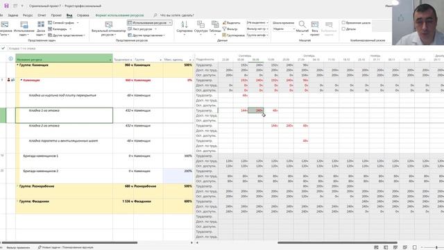The image size is (444, 250).
Task: Click the info indicator column header icon
Action: (11, 58)
